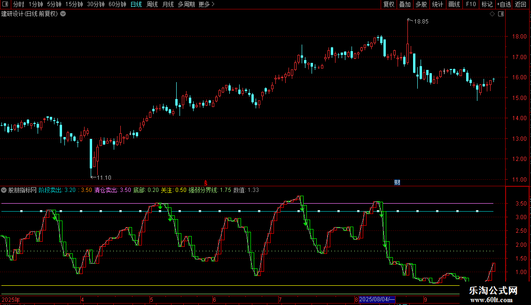The height and width of the screenshot is (305, 531).
Task: Open 多股 multi-stock view
Action: (x=421, y=4)
